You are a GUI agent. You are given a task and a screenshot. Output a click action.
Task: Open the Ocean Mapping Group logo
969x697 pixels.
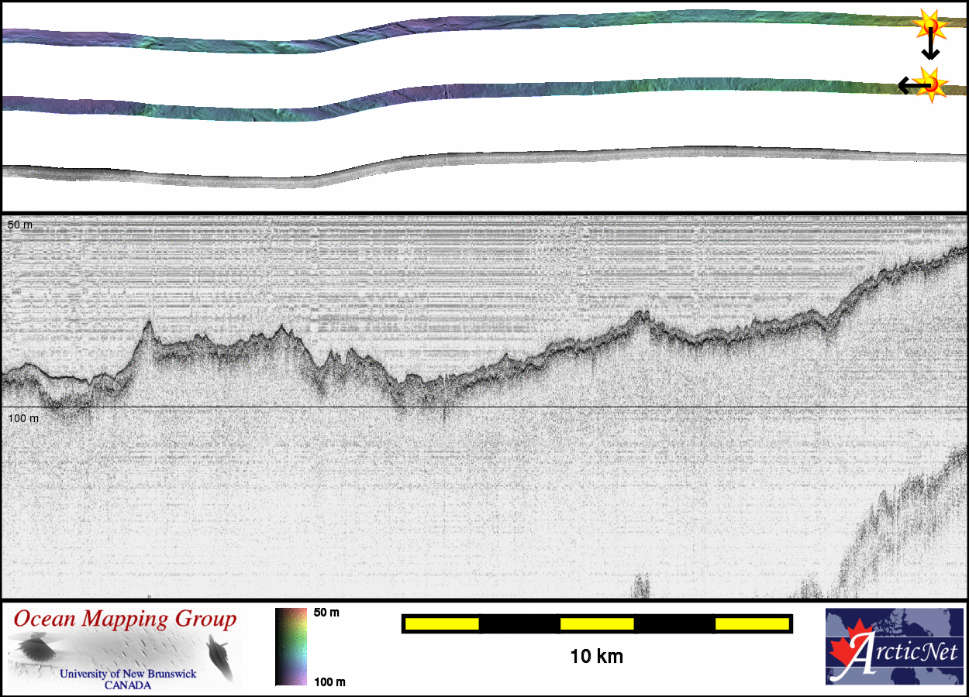click(125, 649)
